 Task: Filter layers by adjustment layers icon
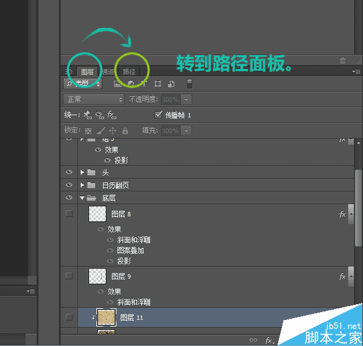coord(131,83)
